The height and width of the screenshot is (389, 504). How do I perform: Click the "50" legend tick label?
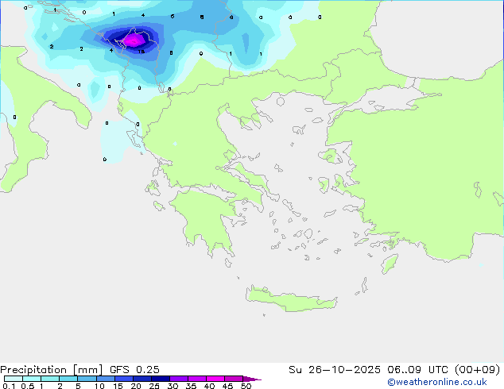246,386
